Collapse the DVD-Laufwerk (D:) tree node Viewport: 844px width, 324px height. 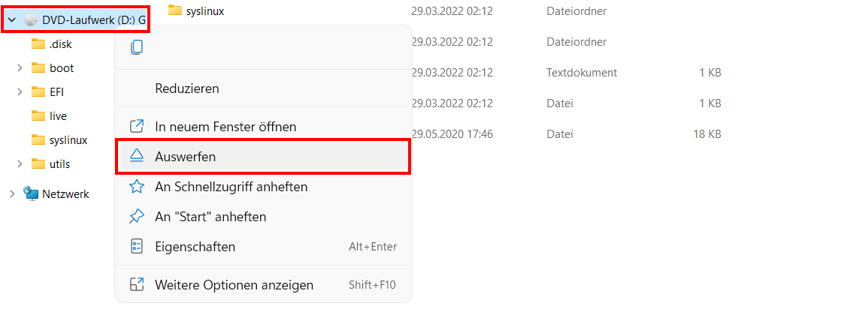coord(12,20)
